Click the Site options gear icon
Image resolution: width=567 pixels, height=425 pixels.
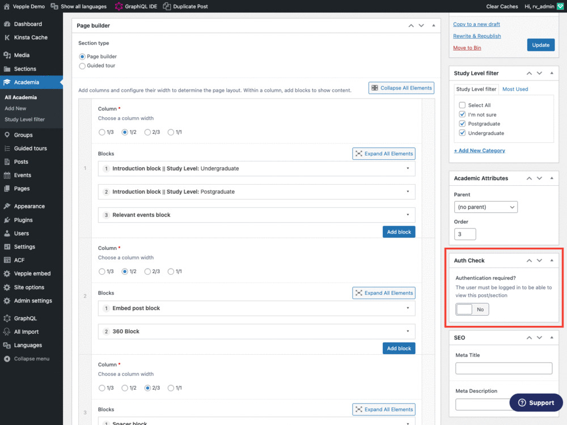point(7,287)
